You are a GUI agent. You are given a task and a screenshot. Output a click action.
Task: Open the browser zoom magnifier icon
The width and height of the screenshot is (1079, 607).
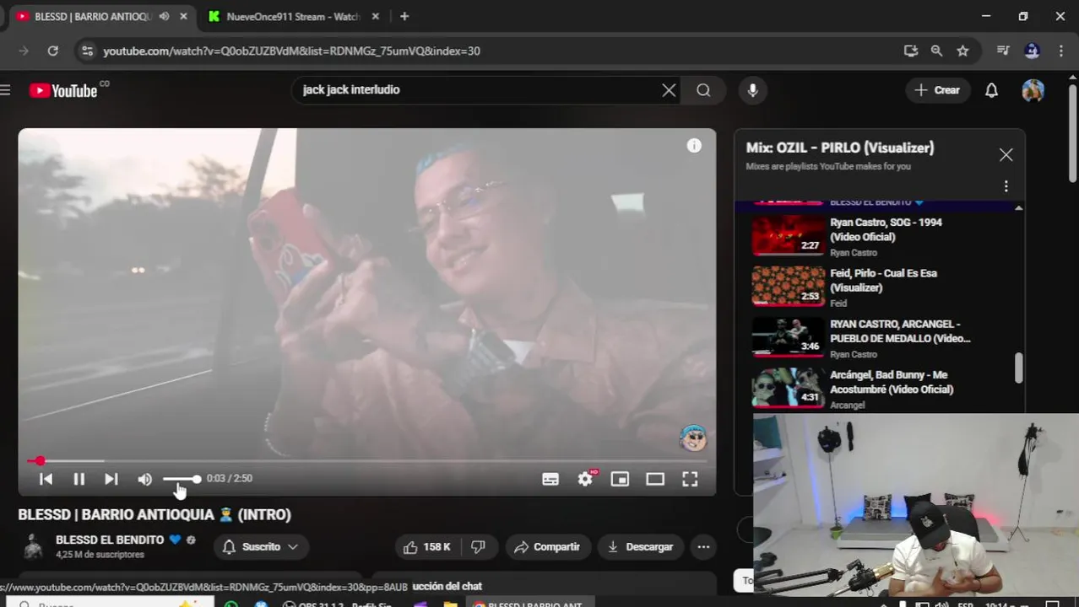point(936,51)
